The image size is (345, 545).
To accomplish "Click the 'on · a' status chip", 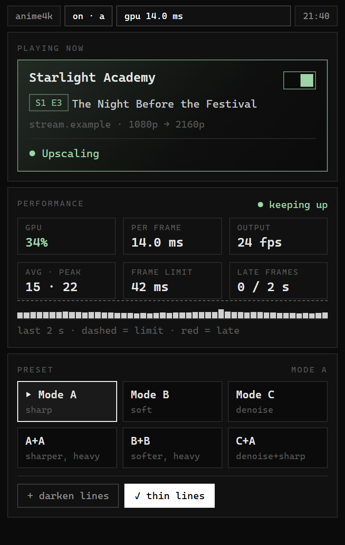I will pyautogui.click(x=89, y=16).
